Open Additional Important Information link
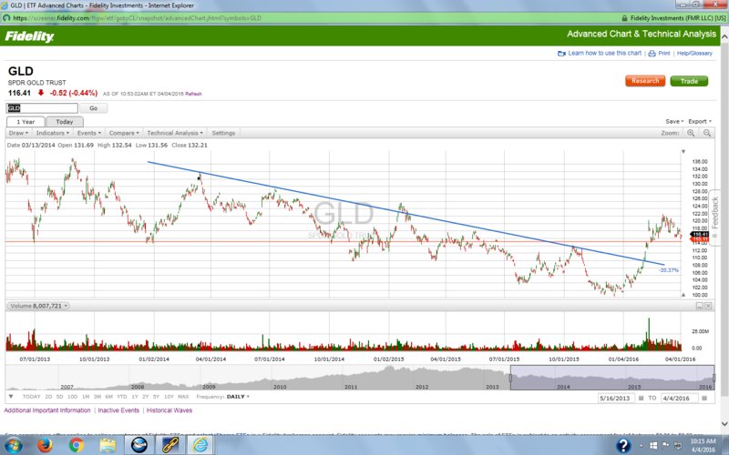729x455 pixels. pos(47,410)
